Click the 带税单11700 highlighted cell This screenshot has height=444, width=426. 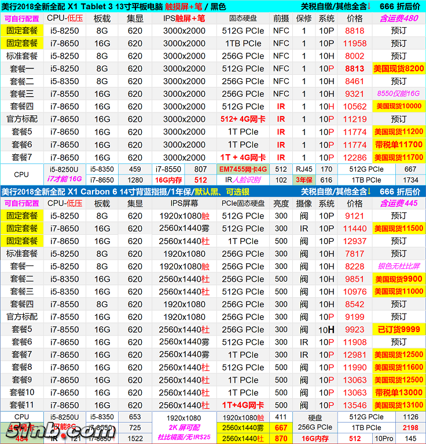(x=398, y=145)
